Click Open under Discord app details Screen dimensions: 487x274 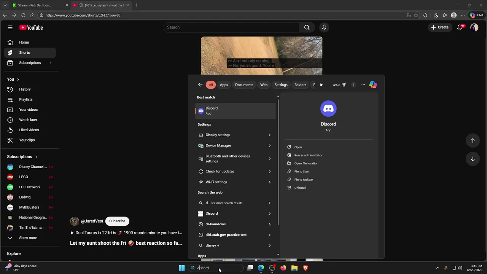(x=298, y=147)
